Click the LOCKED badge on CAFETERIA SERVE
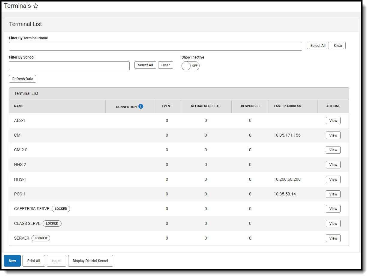Image resolution: width=370 pixels, height=278 pixels. (x=61, y=209)
